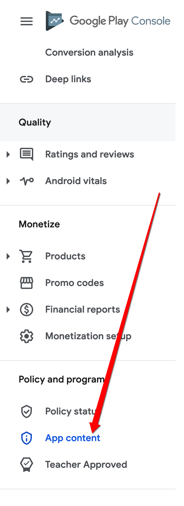Click the Policy status shield icon
184x506 pixels.
(x=27, y=411)
